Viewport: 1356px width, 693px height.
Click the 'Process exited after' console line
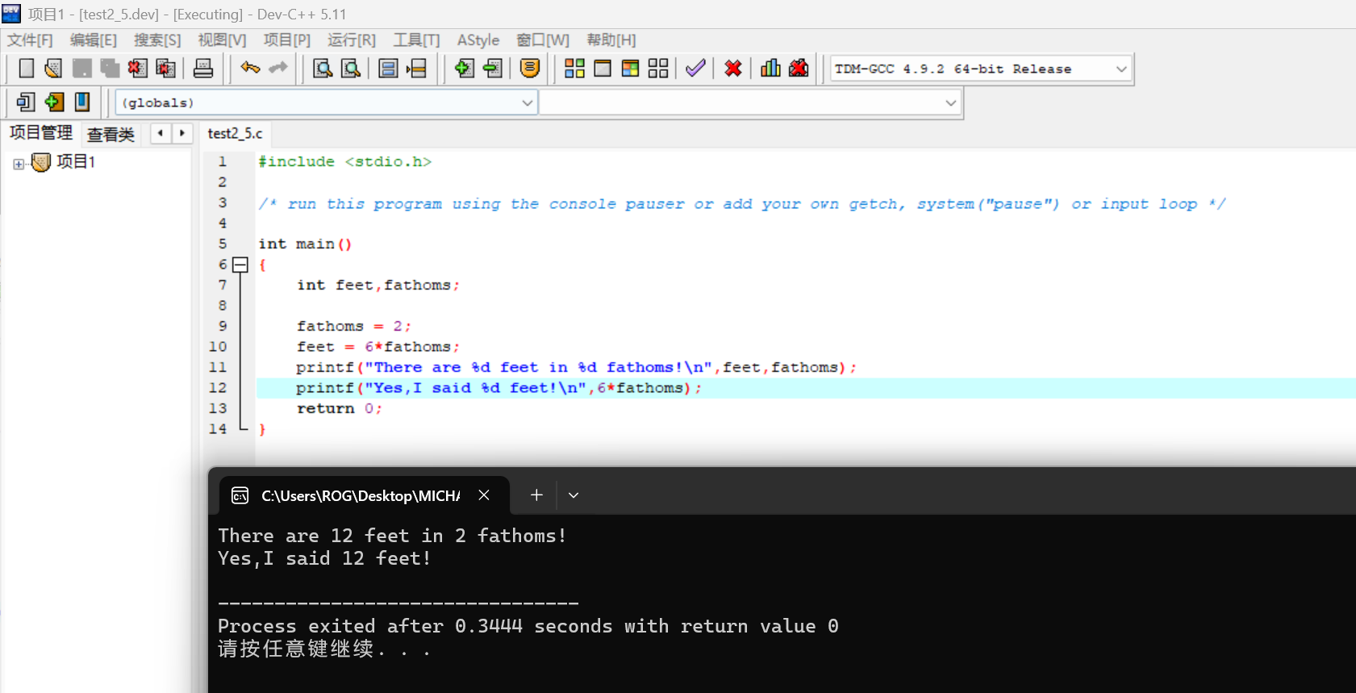point(528,626)
